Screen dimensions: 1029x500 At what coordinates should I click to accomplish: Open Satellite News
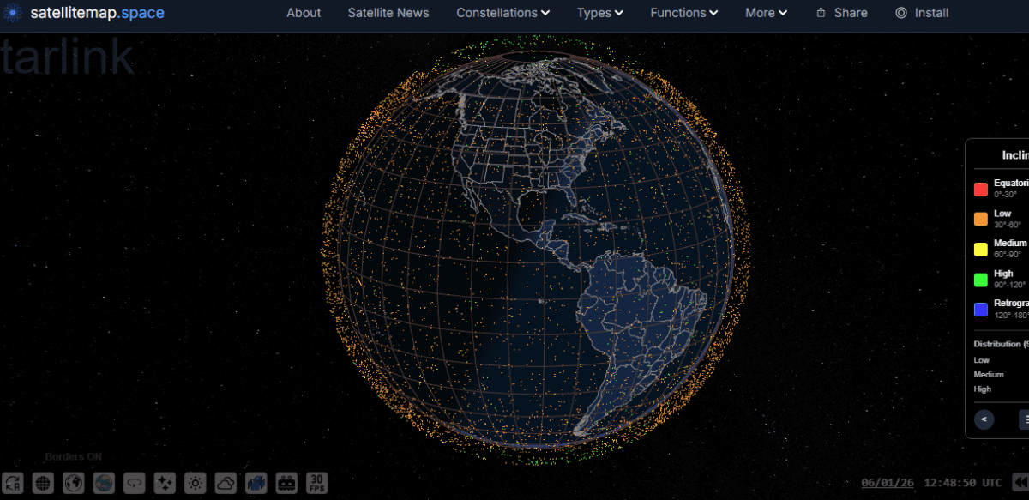[x=388, y=13]
